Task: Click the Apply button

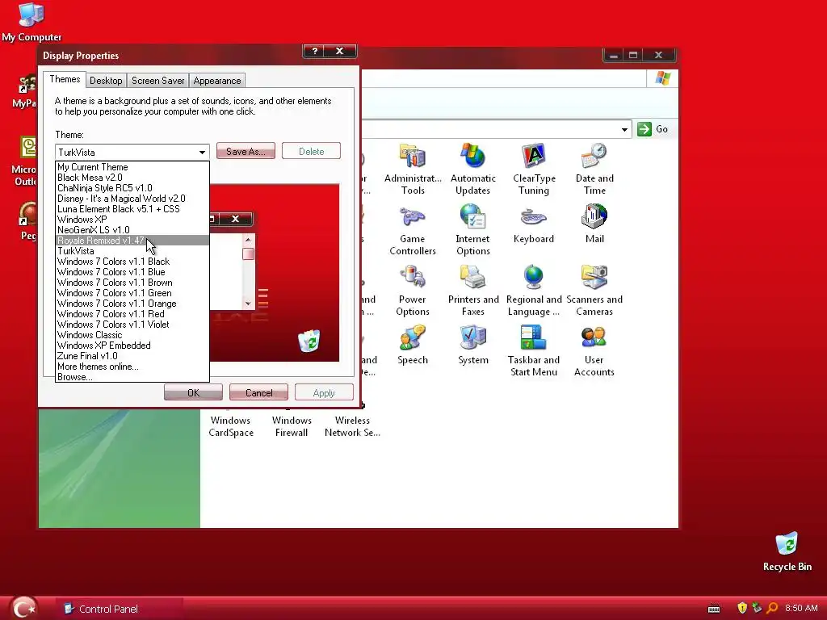Action: (324, 393)
